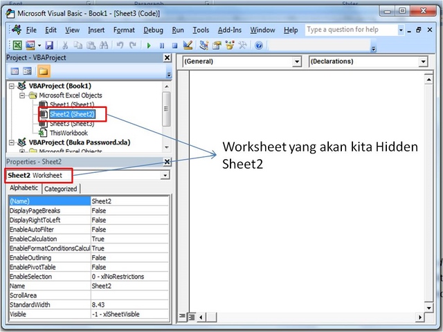This screenshot has width=443, height=332.
Task: Click the Cut scissors icon
Action: coord(65,45)
